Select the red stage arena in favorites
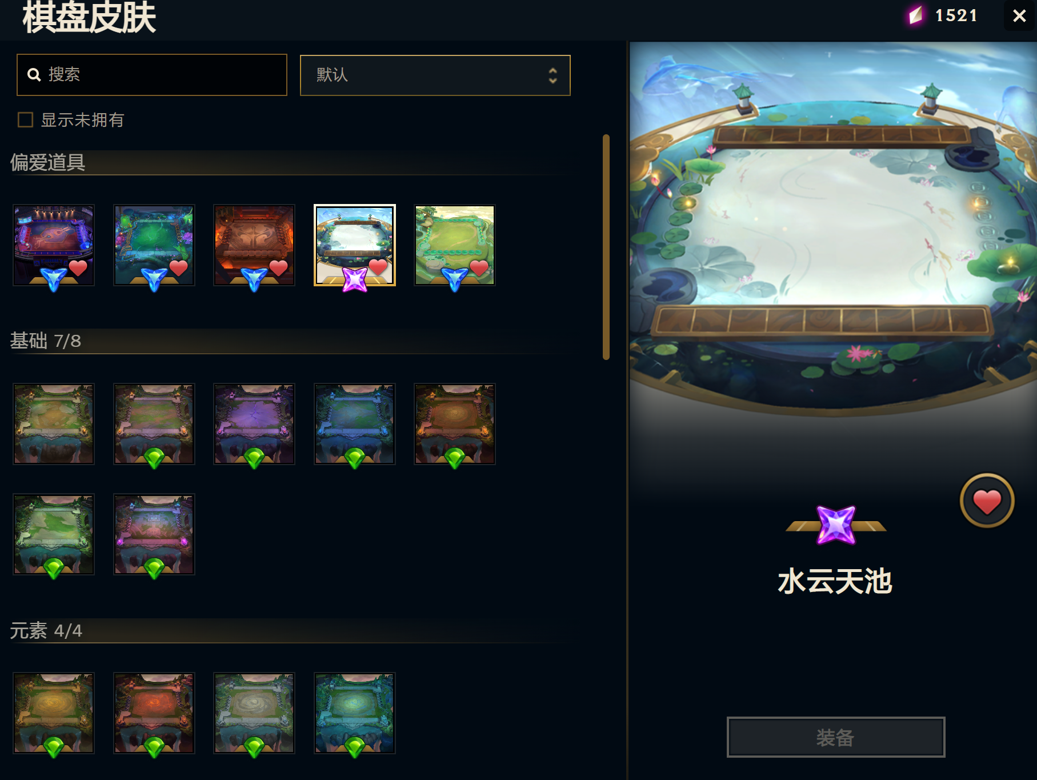Screen dimensions: 1037x780 (x=54, y=245)
